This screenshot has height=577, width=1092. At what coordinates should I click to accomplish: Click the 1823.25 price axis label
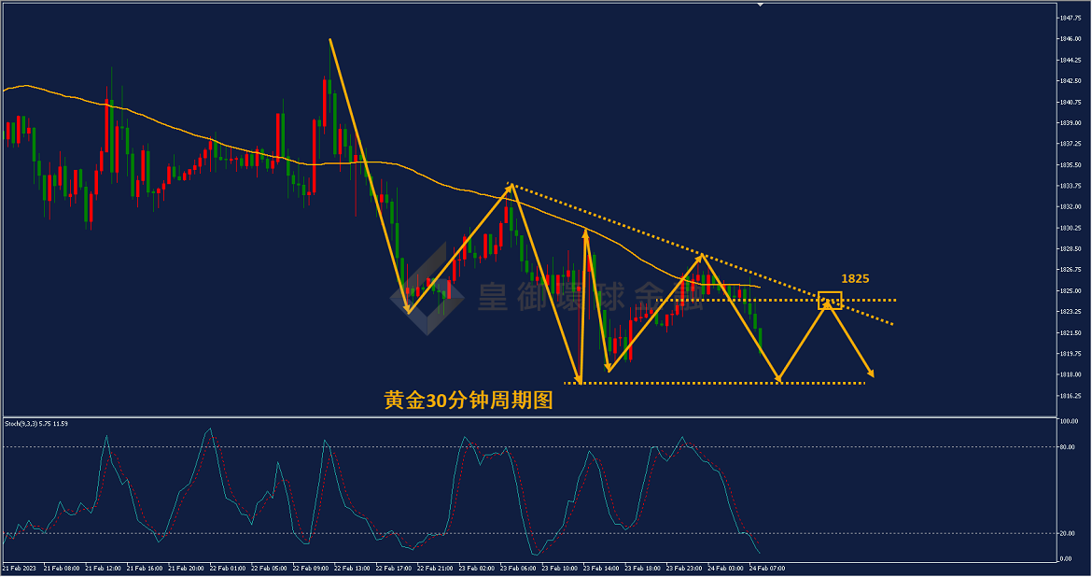[x=1071, y=312]
